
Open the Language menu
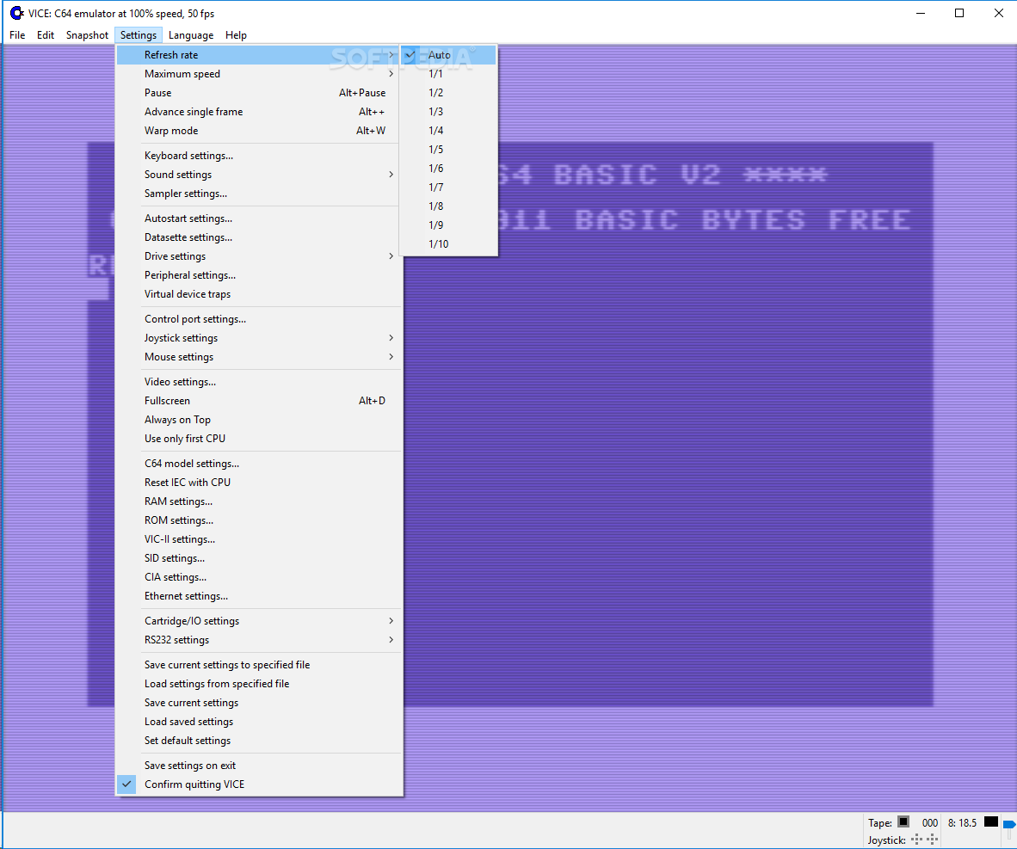[x=191, y=35]
